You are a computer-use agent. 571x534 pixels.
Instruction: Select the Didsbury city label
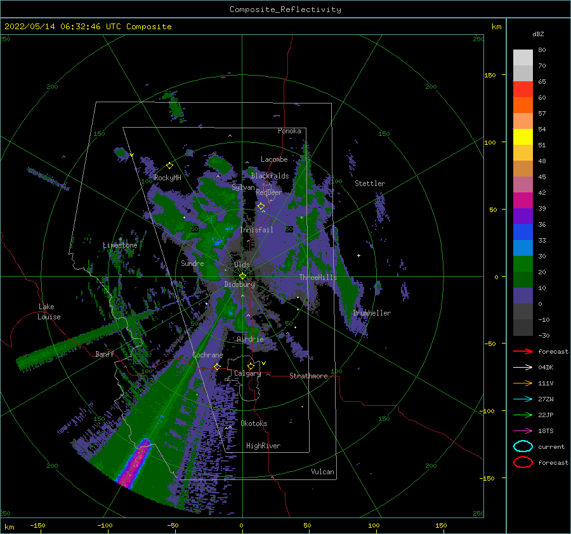tap(240, 284)
